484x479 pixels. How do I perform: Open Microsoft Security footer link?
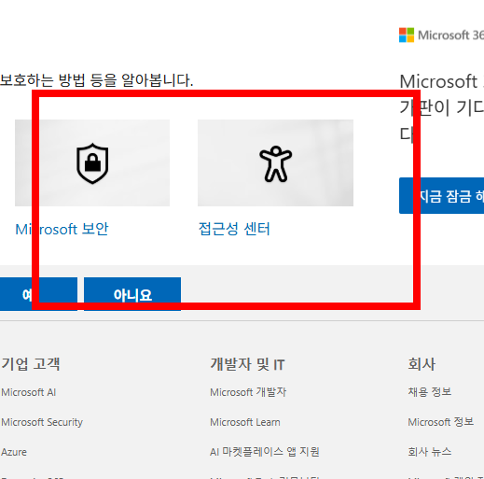click(x=42, y=422)
